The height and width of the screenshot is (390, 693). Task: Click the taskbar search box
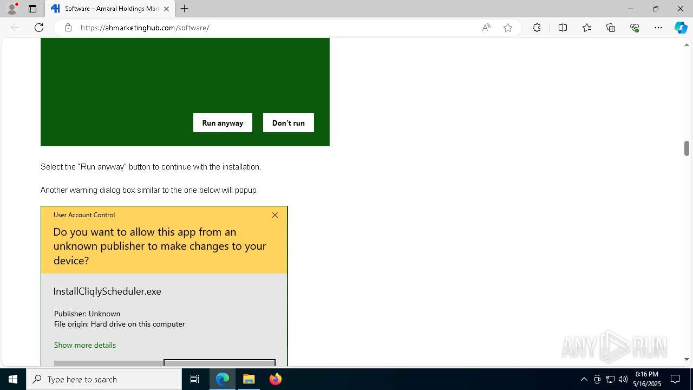click(104, 379)
